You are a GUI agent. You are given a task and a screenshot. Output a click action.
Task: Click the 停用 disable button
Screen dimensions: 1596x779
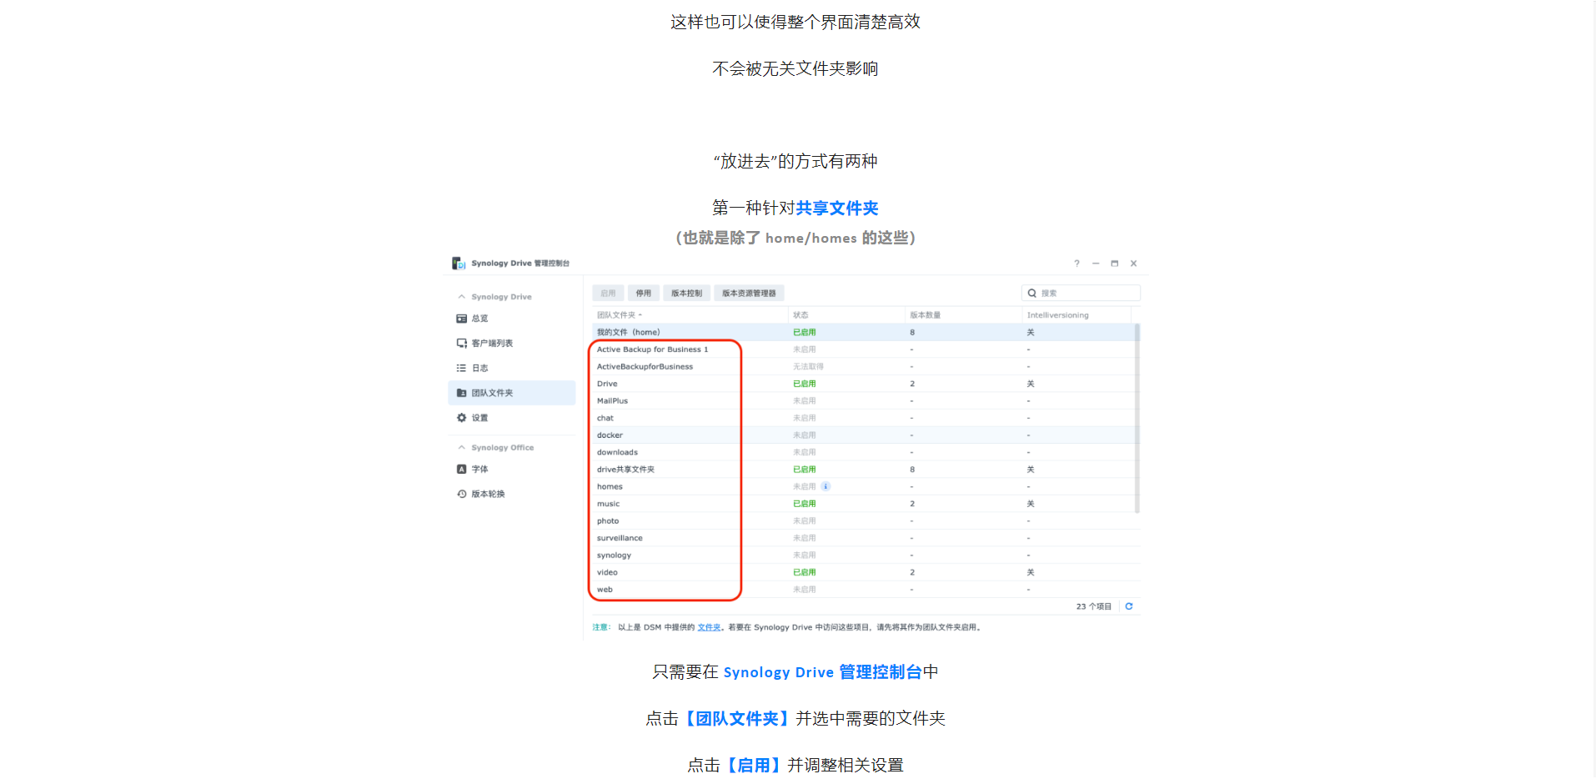pos(643,294)
